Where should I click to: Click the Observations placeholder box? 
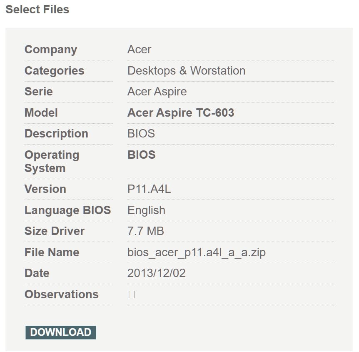click(x=132, y=294)
